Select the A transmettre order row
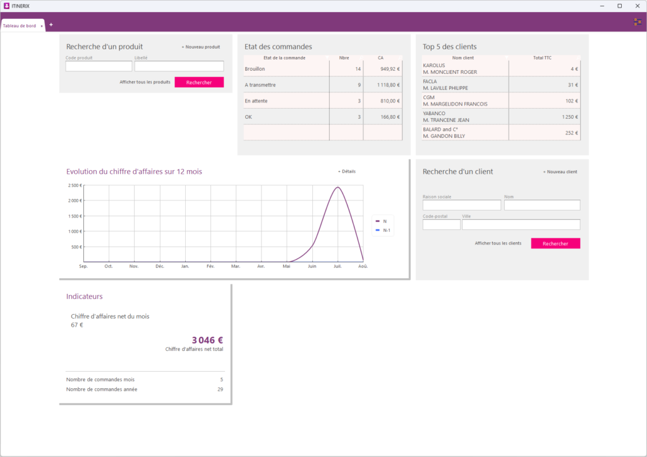This screenshot has width=647, height=457. tap(323, 85)
